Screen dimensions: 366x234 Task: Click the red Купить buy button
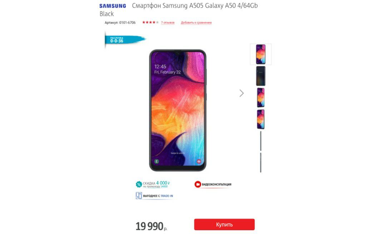224,224
